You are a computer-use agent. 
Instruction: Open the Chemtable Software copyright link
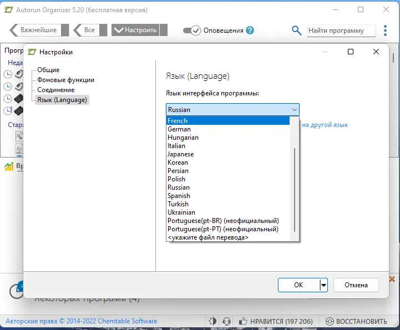coord(82,321)
